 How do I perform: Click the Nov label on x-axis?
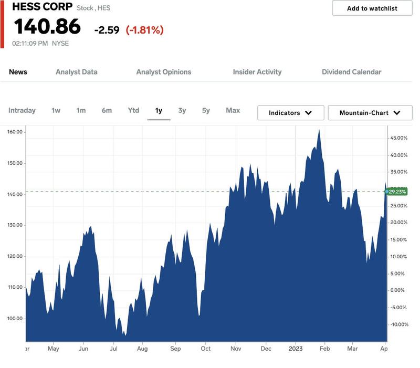pos(236,349)
